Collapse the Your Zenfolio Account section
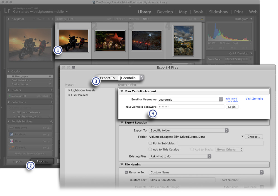The image size is (278, 196). pos(122,91)
